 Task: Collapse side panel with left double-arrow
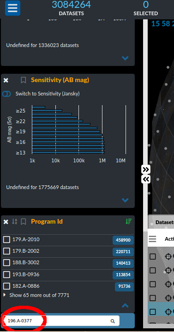(x=146, y=179)
